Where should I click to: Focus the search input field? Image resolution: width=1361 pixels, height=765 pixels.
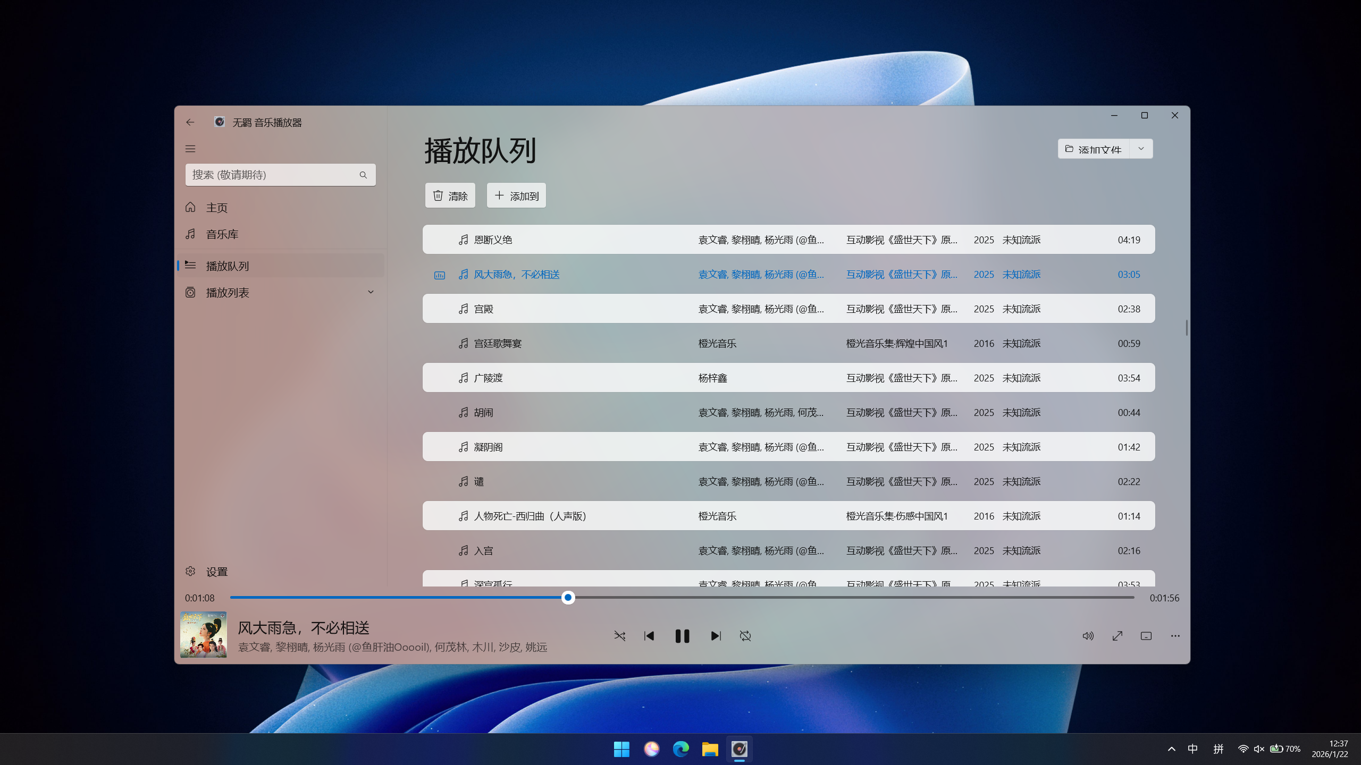[x=280, y=175]
